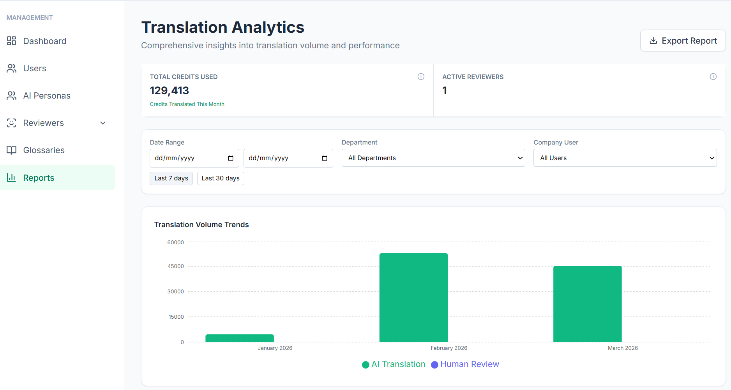Toggle the Last 30 days quick filter
The height and width of the screenshot is (390, 731).
(221, 178)
